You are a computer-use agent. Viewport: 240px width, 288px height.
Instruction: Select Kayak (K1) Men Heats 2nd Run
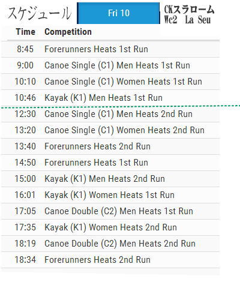click(x=110, y=179)
